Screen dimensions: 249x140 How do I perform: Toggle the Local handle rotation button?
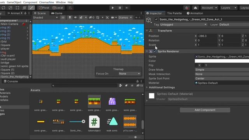pyautogui.click(x=58, y=8)
